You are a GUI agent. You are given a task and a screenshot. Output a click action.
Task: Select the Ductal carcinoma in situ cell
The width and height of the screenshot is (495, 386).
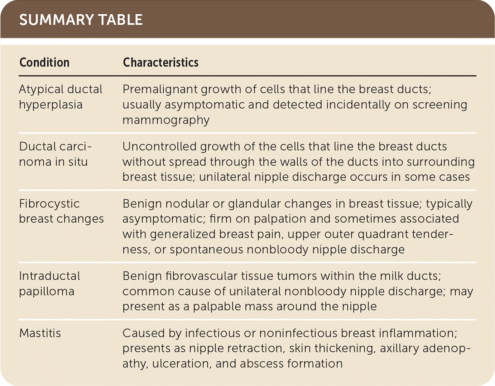point(55,154)
